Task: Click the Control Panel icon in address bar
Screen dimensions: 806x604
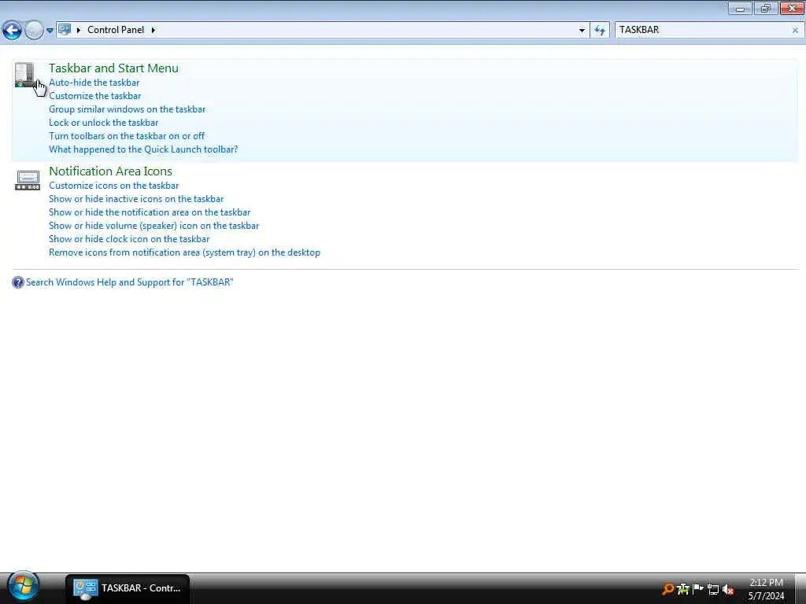Action: (65, 29)
